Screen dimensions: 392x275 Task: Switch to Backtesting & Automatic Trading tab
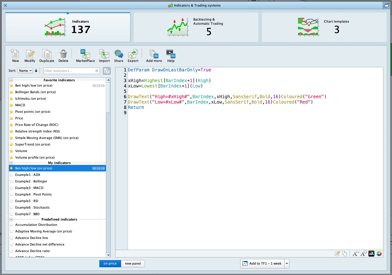point(196,27)
